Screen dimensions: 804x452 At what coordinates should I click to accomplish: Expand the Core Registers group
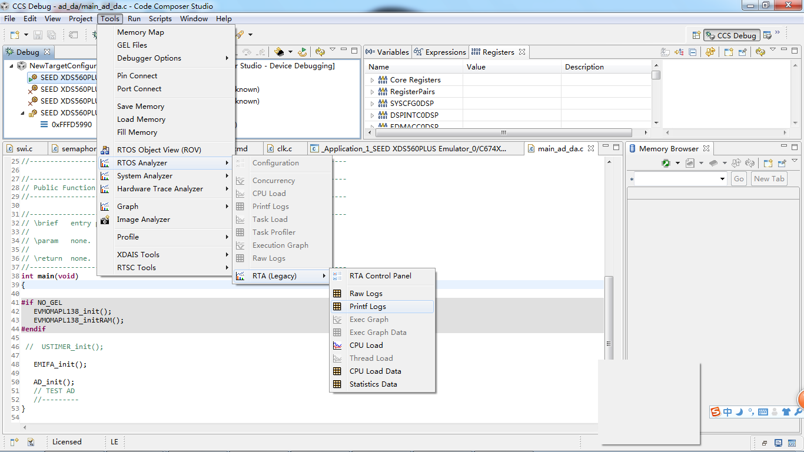click(372, 80)
